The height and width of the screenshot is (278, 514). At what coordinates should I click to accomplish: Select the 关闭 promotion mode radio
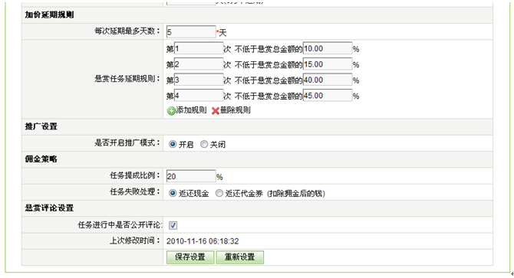tap(204, 144)
